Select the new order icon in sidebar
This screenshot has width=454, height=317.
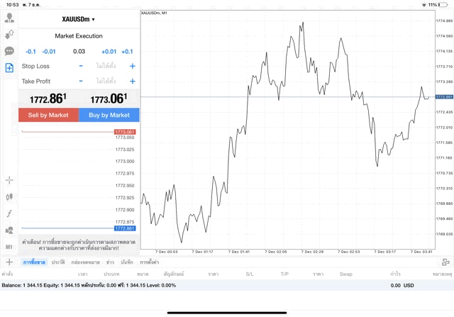point(9,68)
